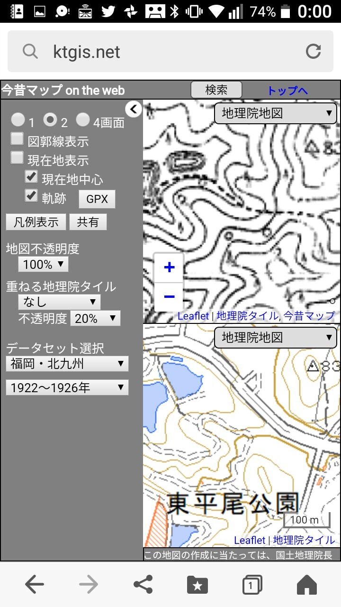Zoom in the map with plus
The height and width of the screenshot is (607, 341).
pos(169,267)
